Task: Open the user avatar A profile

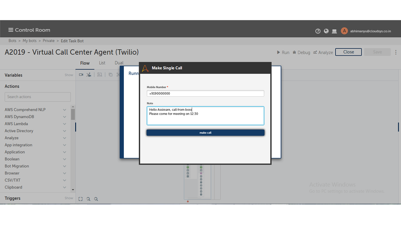Action: tap(344, 31)
